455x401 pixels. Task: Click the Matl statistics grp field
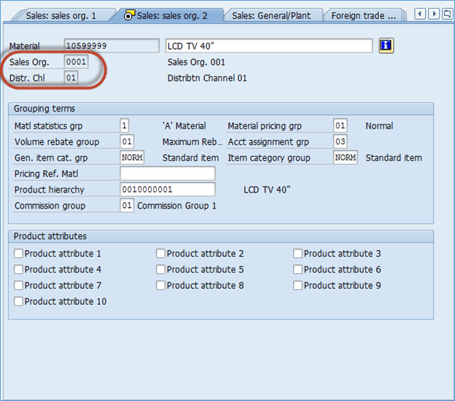(x=125, y=125)
